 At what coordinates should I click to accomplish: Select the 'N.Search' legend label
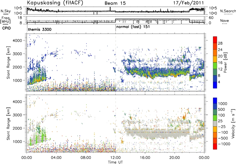228,11
